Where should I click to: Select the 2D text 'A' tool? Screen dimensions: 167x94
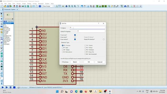(2, 64)
